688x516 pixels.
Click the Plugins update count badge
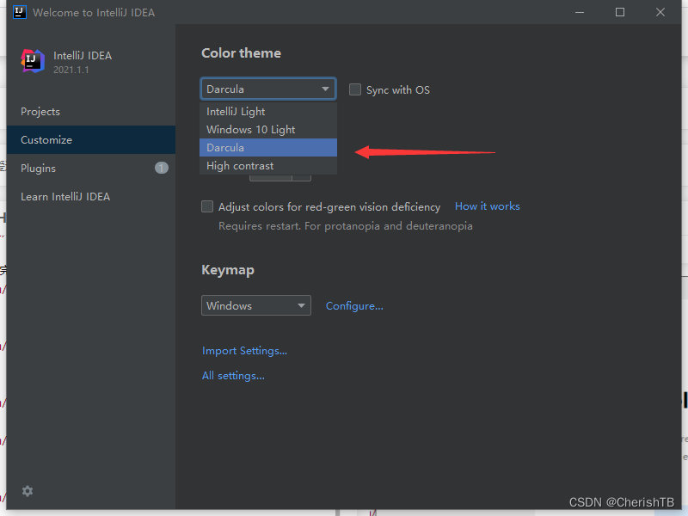tap(162, 168)
